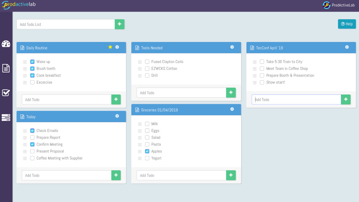Check Meet Team in Coffee Shop
Image resolution: width=359 pixels, height=202 pixels.
(262, 68)
